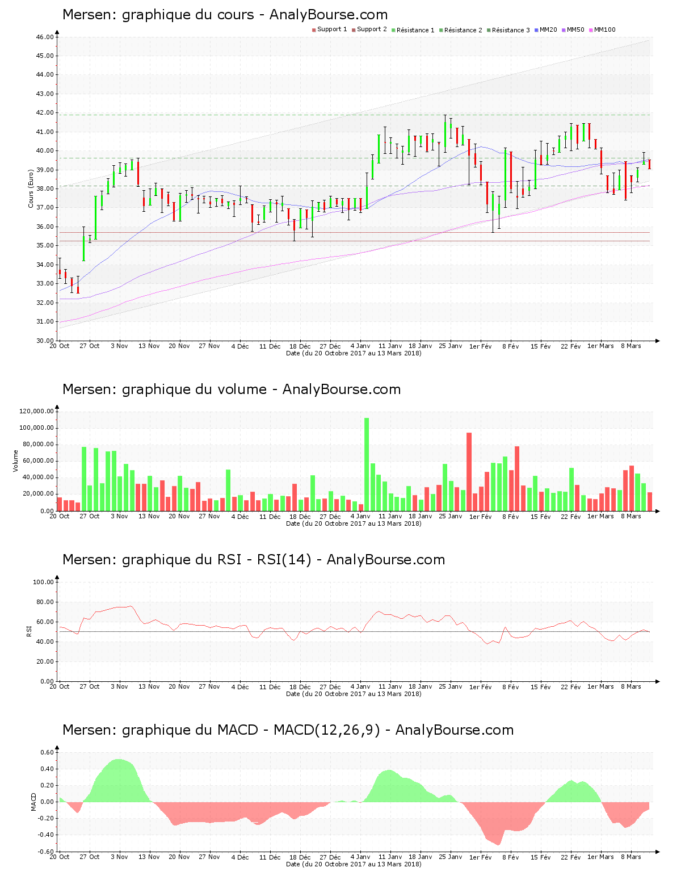
Task: Click the MM20 legend color square
Action: (536, 30)
